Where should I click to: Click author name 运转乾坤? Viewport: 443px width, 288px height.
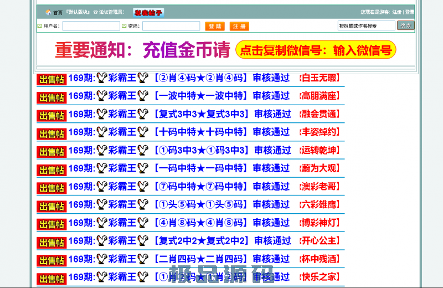[x=320, y=150]
